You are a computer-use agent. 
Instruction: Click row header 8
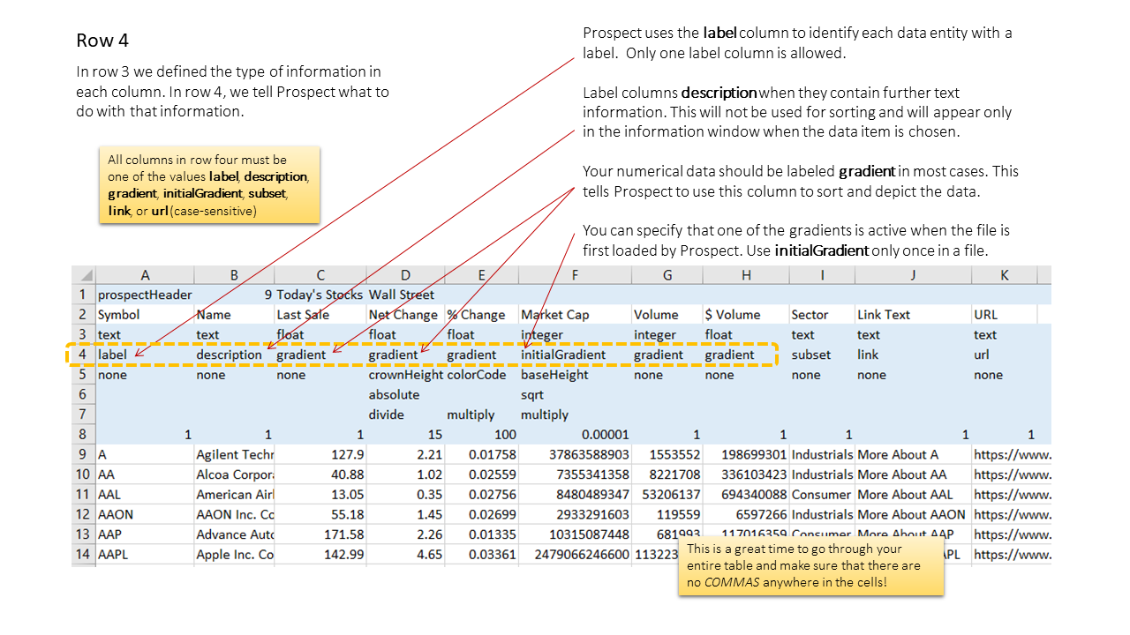tap(84, 435)
